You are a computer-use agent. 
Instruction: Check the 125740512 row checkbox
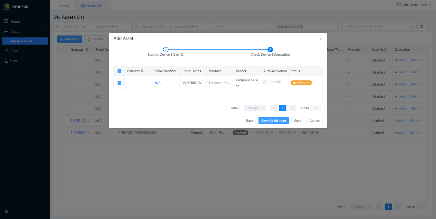pos(63,133)
